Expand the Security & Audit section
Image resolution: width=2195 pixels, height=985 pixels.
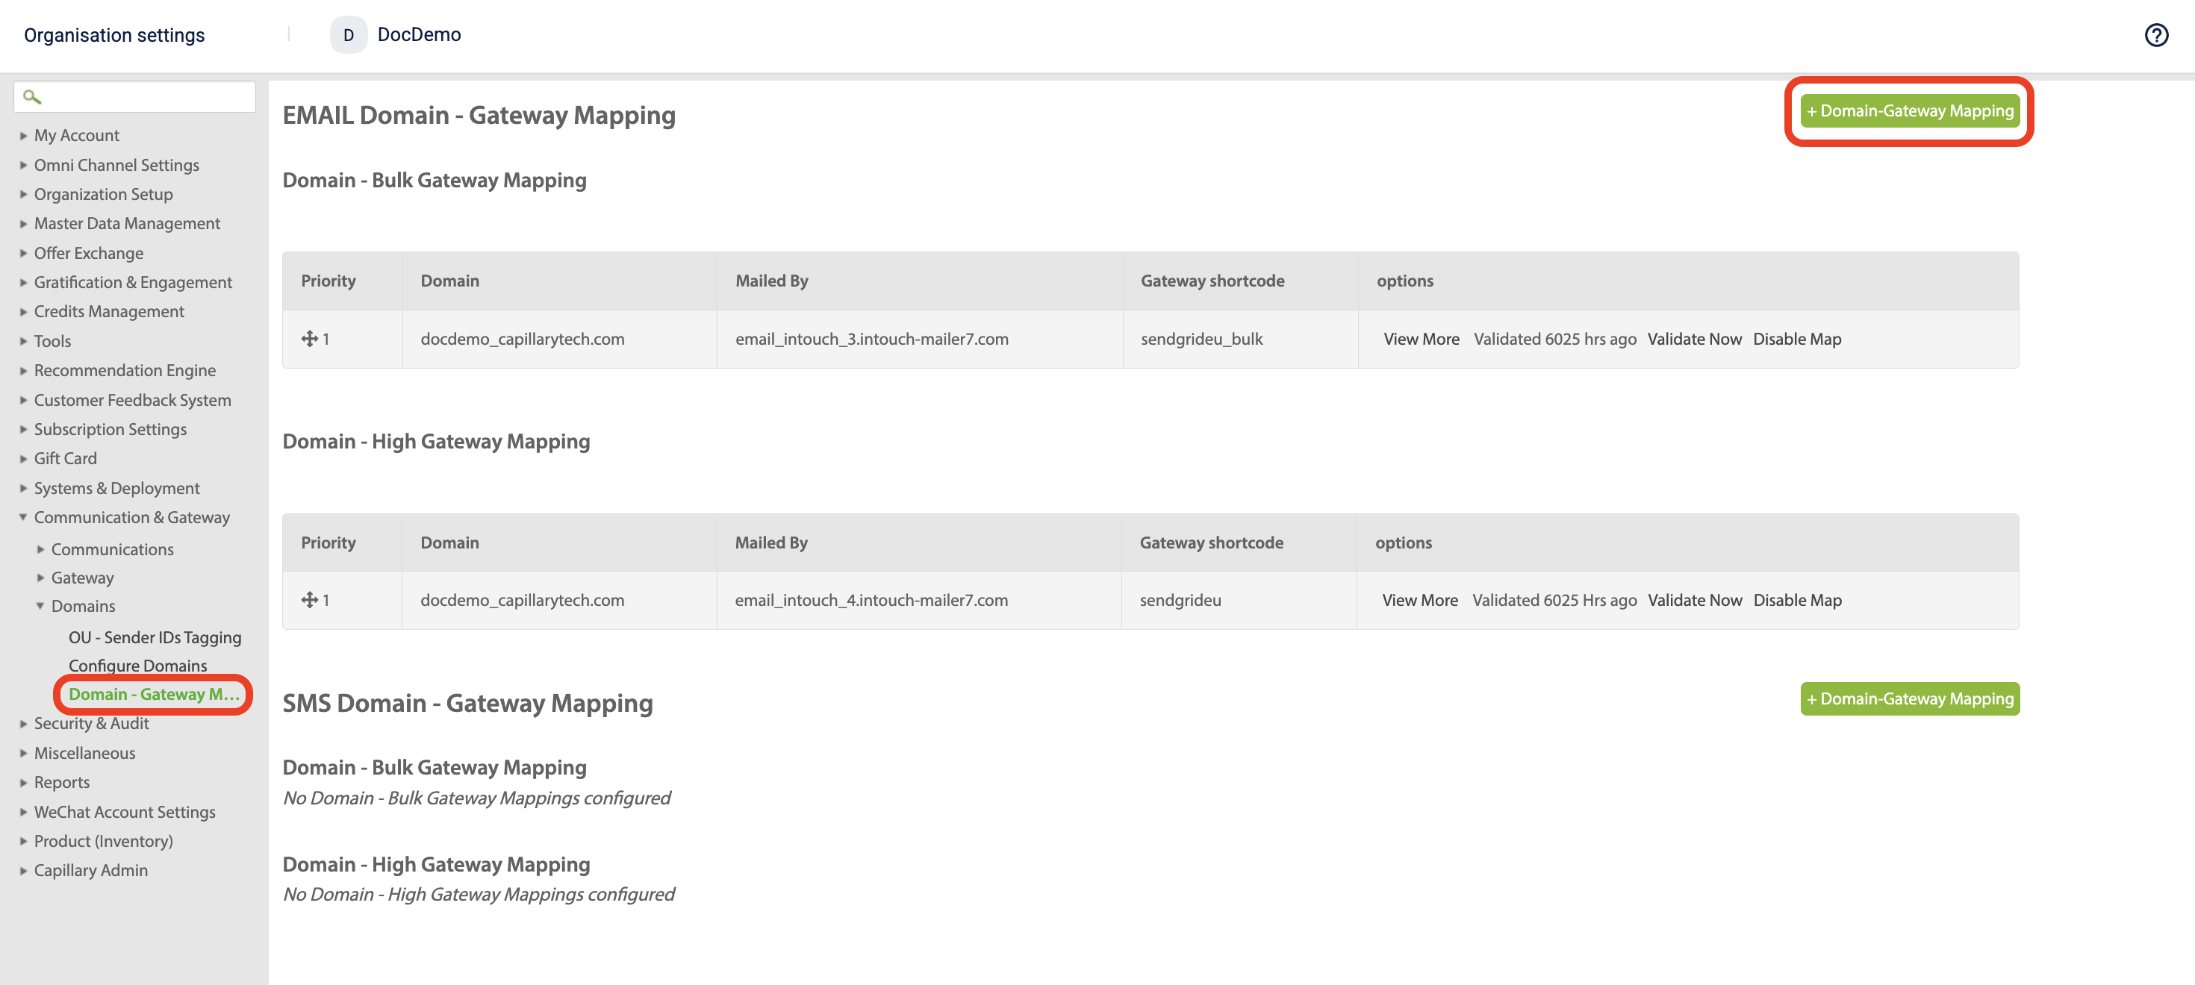(24, 724)
